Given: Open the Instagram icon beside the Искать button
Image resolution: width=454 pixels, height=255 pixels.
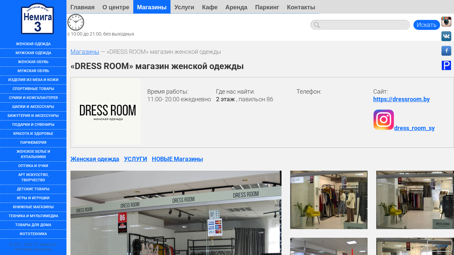Looking at the screenshot, I should pos(446,22).
